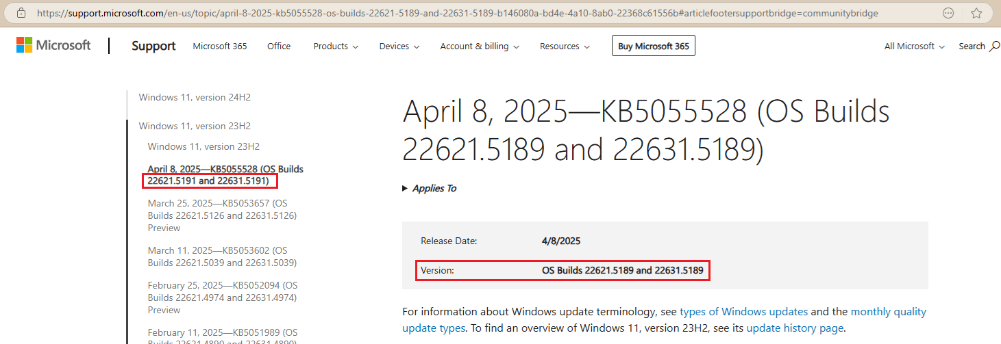Select April 8, 2025—KB5055528 sidebar entry

point(225,174)
